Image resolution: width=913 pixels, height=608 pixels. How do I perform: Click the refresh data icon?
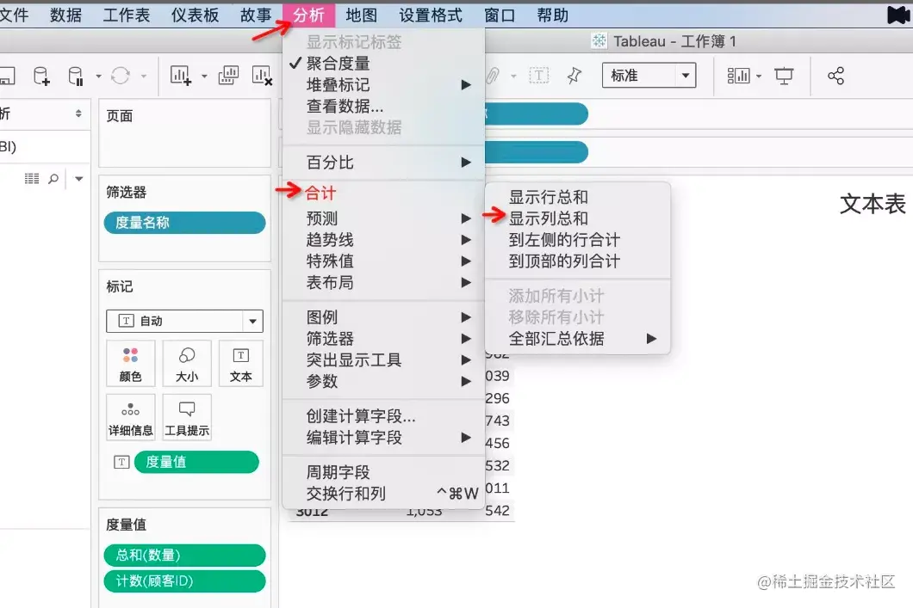point(120,76)
